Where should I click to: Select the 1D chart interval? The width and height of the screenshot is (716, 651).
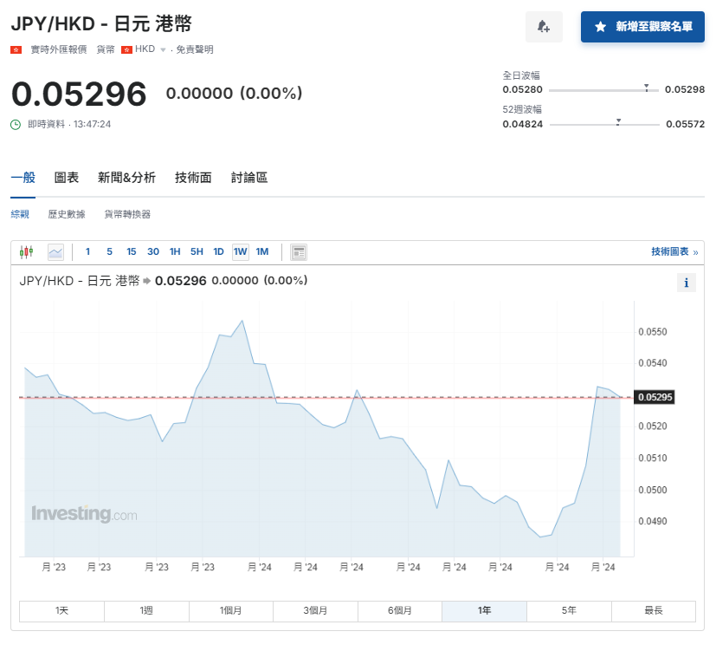tap(218, 251)
